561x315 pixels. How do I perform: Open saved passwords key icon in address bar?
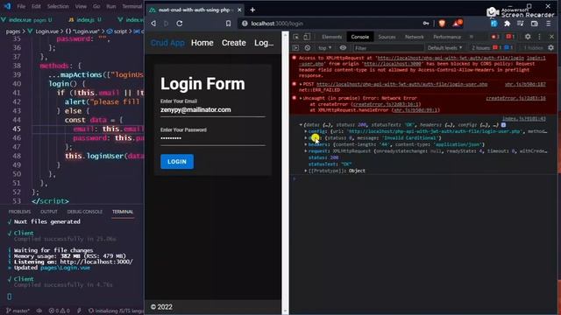(x=426, y=24)
